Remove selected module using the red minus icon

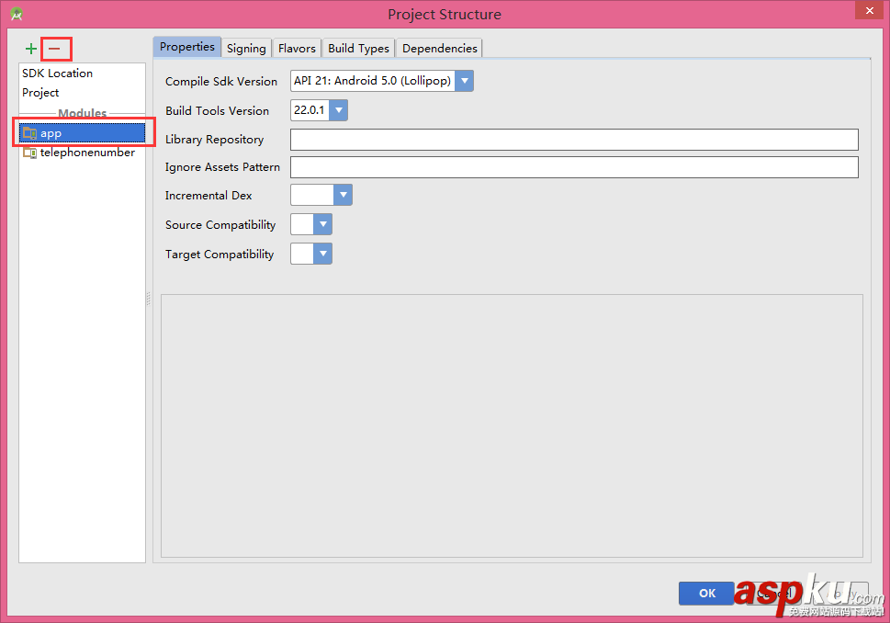pyautogui.click(x=55, y=48)
